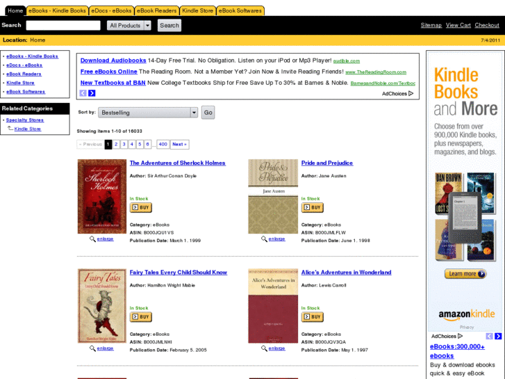Viewport: 505px width, 379px height.
Task: Click Learn more in Kindle ad
Action: point(465,274)
